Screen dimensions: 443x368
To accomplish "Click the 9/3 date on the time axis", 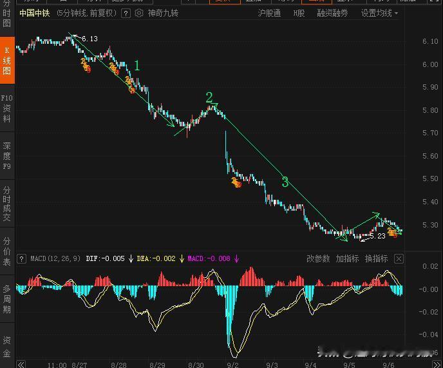I will coord(272,365).
